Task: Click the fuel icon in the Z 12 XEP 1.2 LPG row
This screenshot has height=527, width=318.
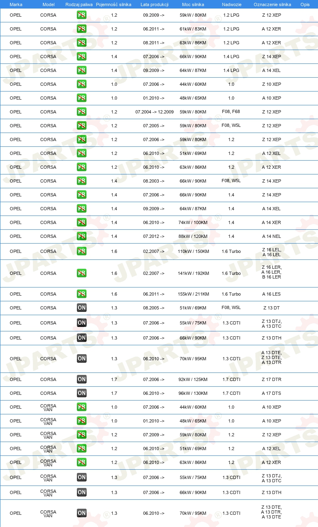Action: coord(82,15)
